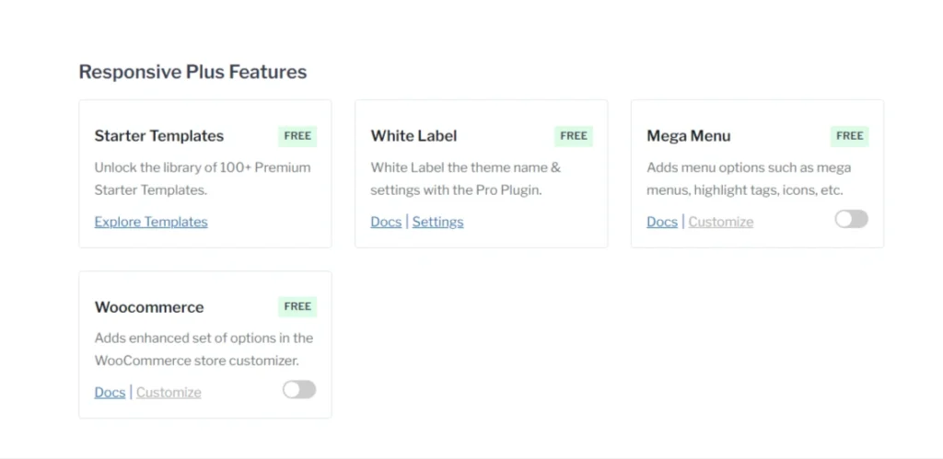Open Docs link in White Label card
This screenshot has height=459, width=943.
(x=386, y=222)
